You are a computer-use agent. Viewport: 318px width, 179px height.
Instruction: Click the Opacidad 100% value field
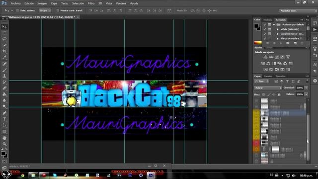(300, 88)
